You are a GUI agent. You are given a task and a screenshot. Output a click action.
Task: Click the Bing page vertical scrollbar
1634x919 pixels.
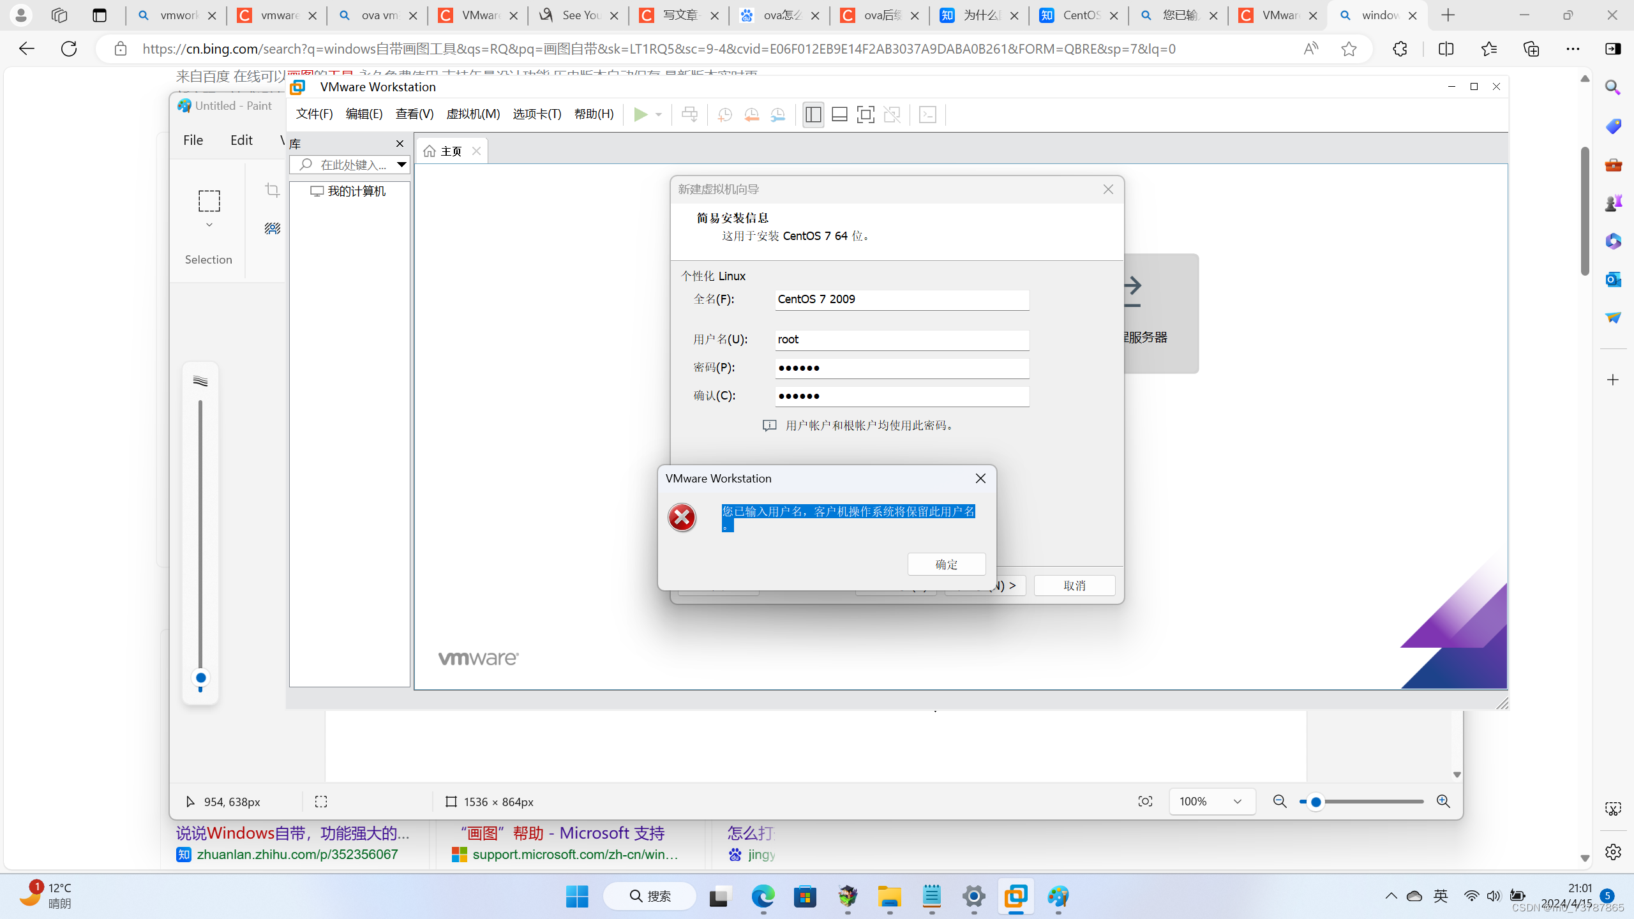pyautogui.click(x=1585, y=211)
